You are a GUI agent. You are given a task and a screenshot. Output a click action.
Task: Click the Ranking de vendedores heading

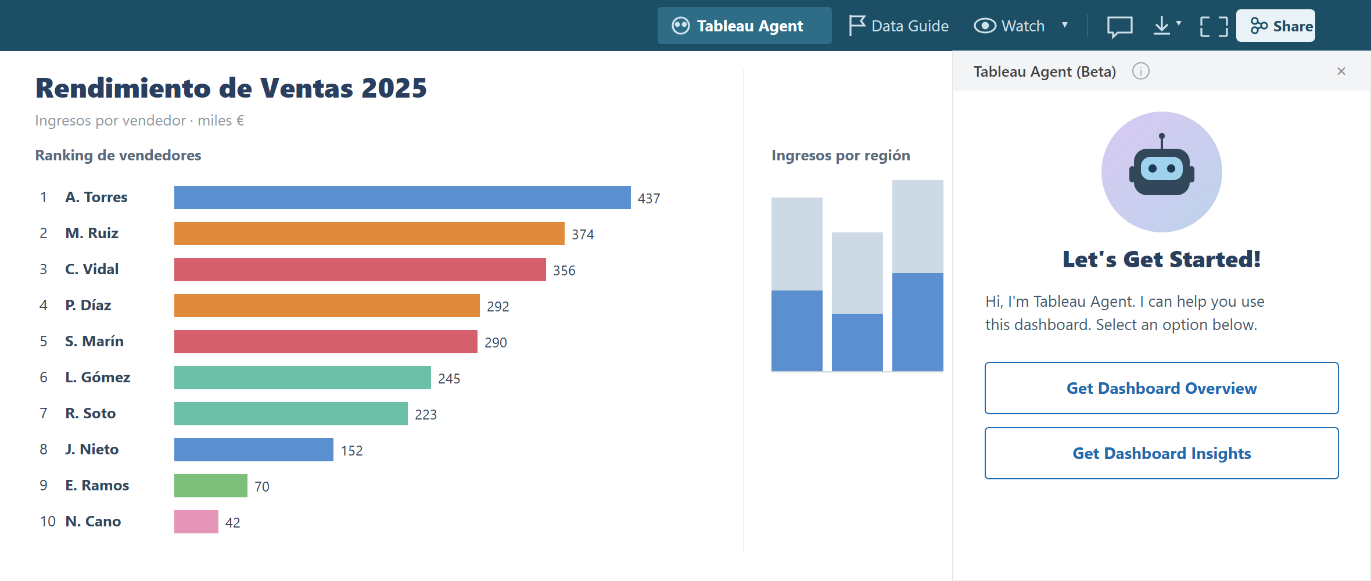(118, 156)
